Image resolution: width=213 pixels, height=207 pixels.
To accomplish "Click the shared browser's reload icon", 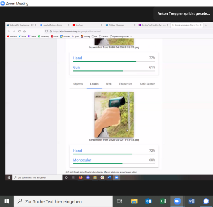I will pyautogui.click(x=19, y=31).
